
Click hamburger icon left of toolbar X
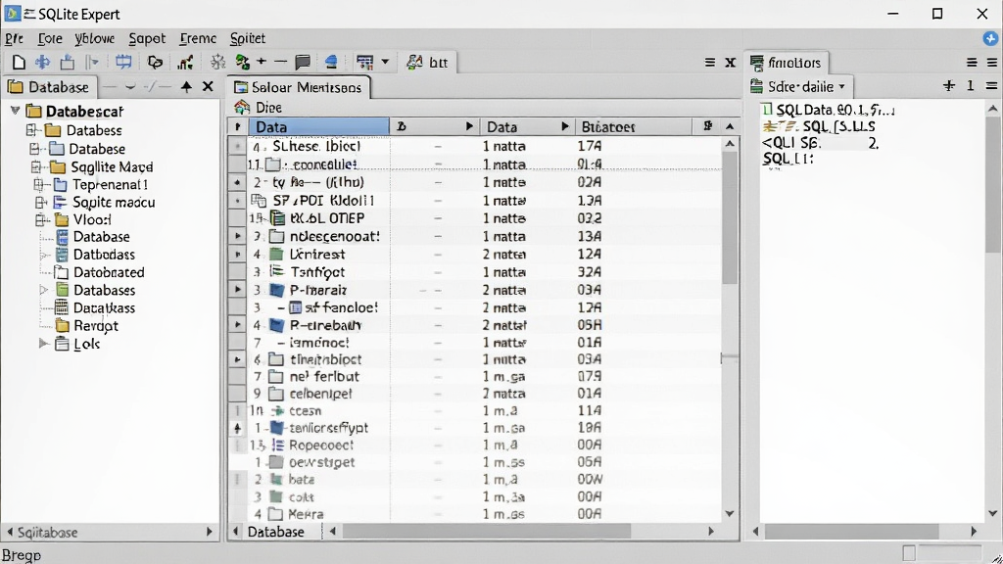710,62
